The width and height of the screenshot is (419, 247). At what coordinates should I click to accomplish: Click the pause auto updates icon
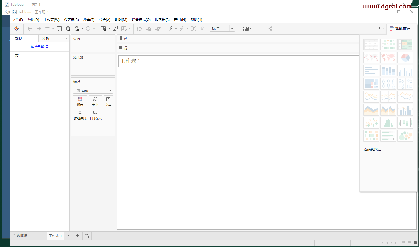coord(77,29)
